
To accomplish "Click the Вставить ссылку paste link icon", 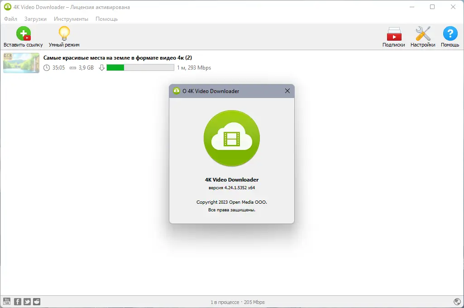I will (x=24, y=33).
